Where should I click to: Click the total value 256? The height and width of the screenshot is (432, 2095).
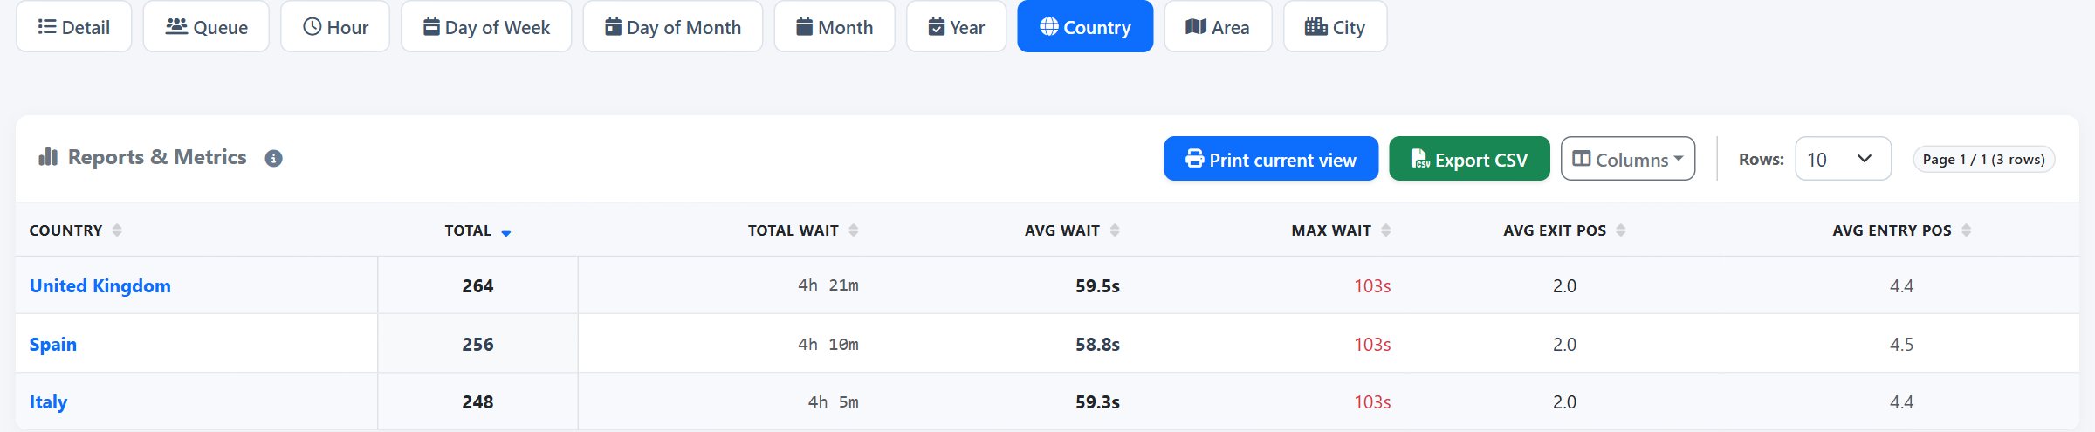477,345
